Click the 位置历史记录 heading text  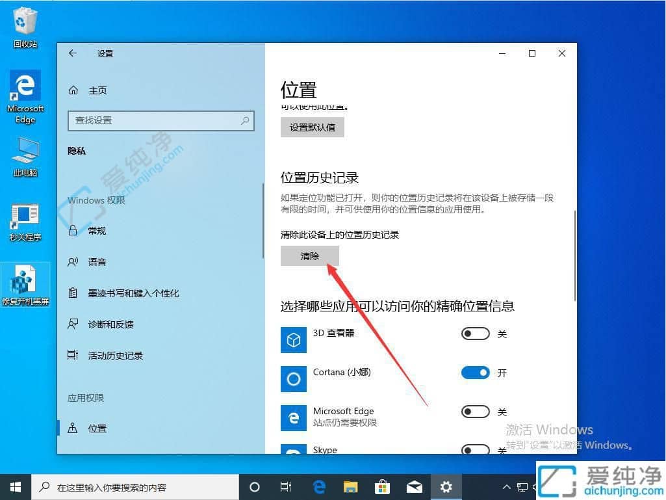(320, 178)
